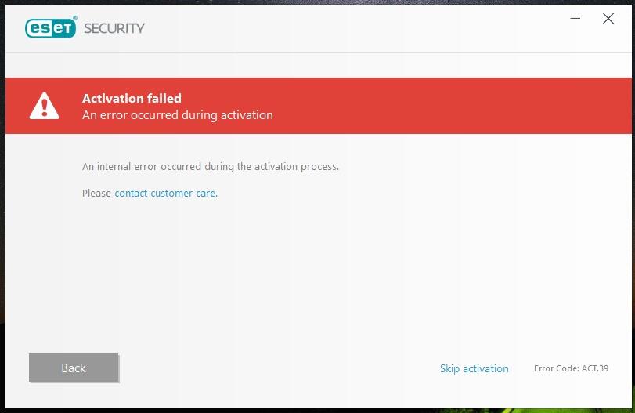Click the Error Code ACT.39 label
The height and width of the screenshot is (413, 635).
pos(571,368)
